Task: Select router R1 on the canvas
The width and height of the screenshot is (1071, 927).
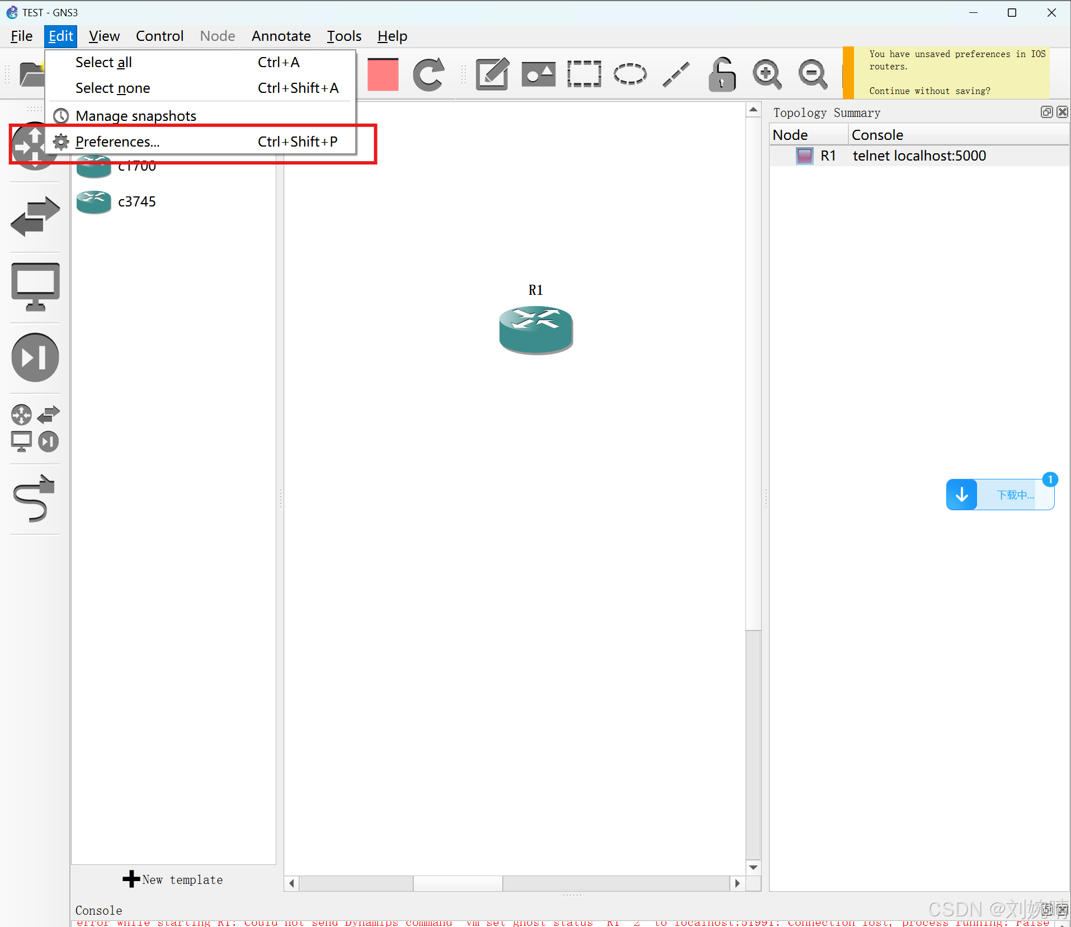Action: 536,330
